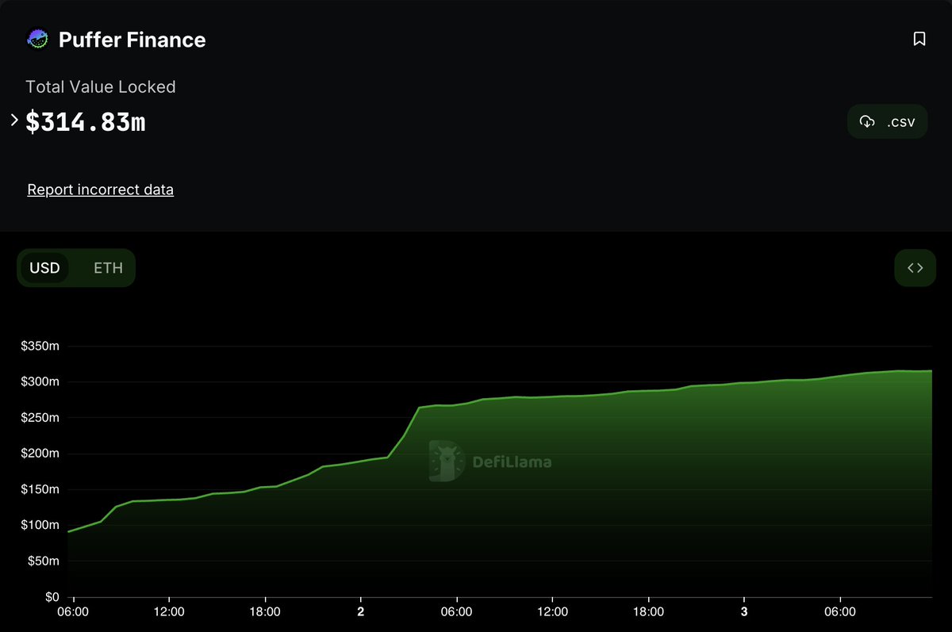Click the Total Value Locked label
Screen dimensions: 952x632
tap(101, 86)
